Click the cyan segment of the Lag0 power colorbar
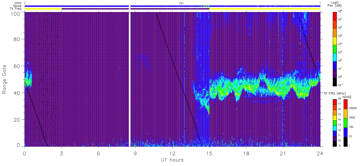Viewport: 360px width, 166px height. point(335,57)
